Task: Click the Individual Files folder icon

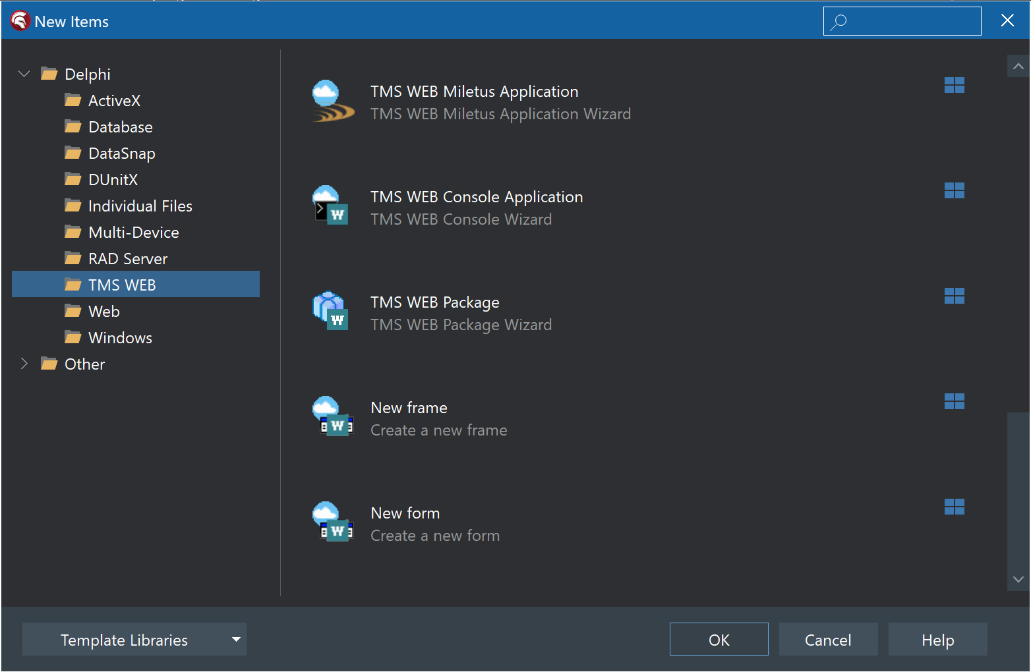Action: [73, 206]
